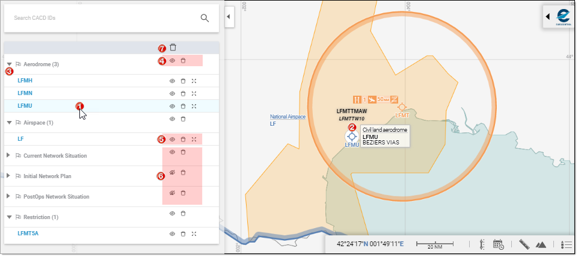The width and height of the screenshot is (578, 257).
Task: Show the Initial Network Plan layer
Action: [x=172, y=172]
